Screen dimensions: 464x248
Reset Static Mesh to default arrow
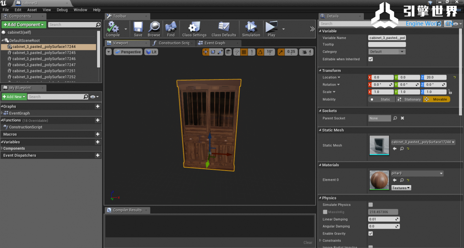pos(408,149)
